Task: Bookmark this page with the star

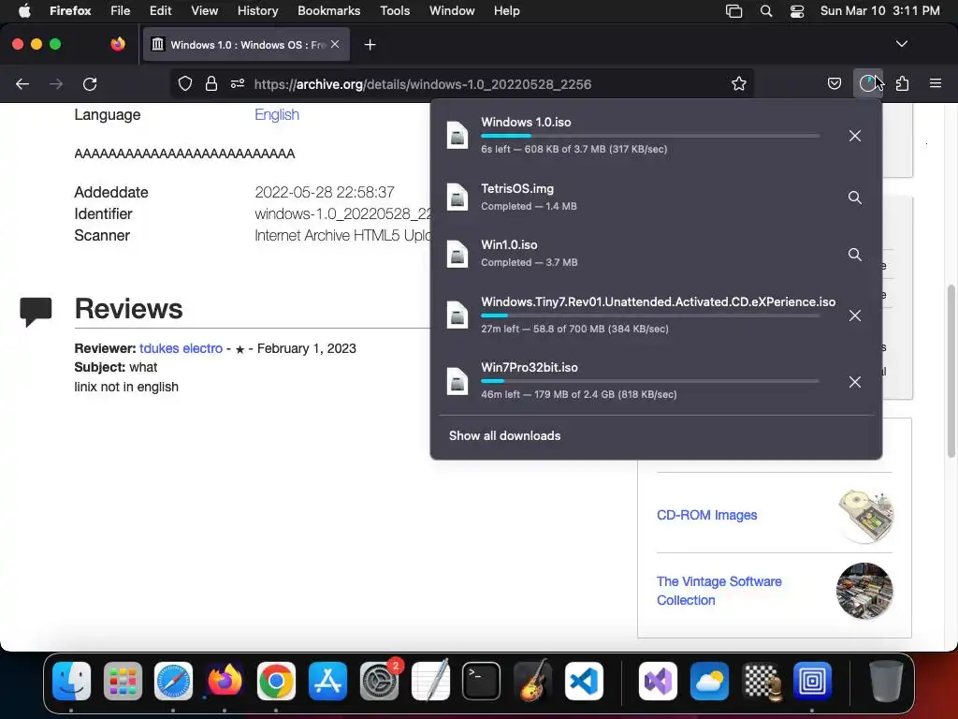Action: tap(739, 83)
